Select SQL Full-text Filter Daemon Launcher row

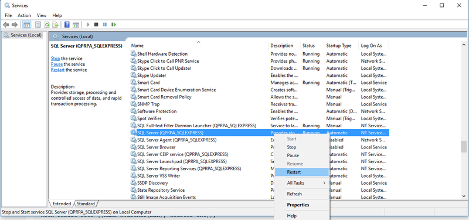coord(260,126)
